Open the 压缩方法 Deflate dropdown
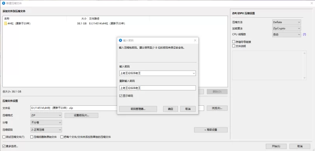 click(287, 22)
